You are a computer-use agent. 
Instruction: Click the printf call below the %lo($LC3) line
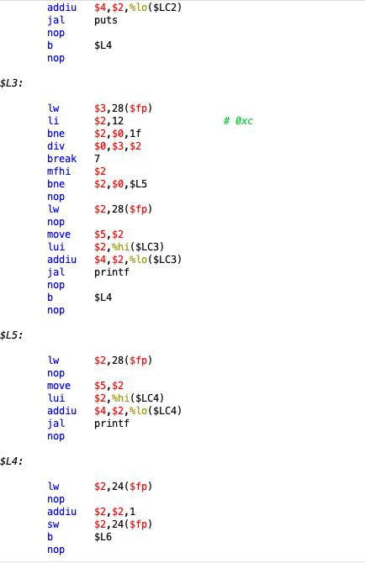112,272
